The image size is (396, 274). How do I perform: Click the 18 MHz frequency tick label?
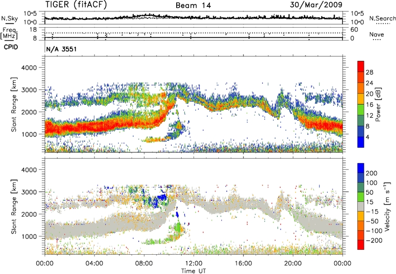33,30
